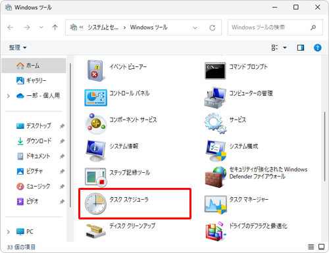This screenshot has width=329, height=253.
Task: Pin toggle next to デスクトップ
Action: [62, 126]
